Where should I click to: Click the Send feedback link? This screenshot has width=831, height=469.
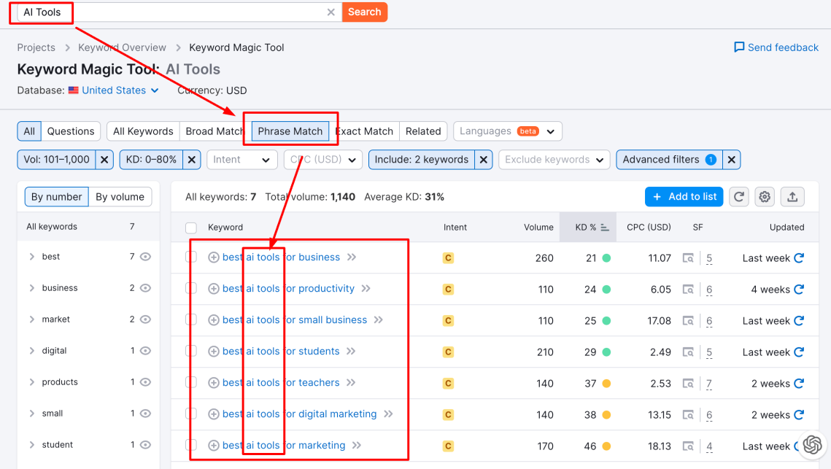pyautogui.click(x=776, y=47)
